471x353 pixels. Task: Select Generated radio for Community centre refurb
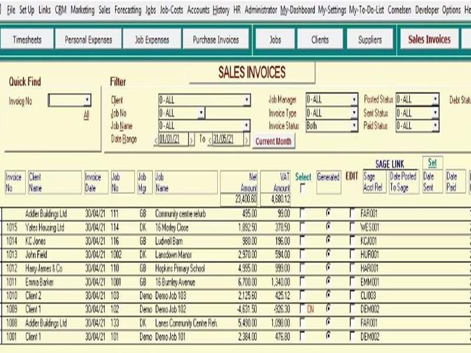pyautogui.click(x=329, y=212)
